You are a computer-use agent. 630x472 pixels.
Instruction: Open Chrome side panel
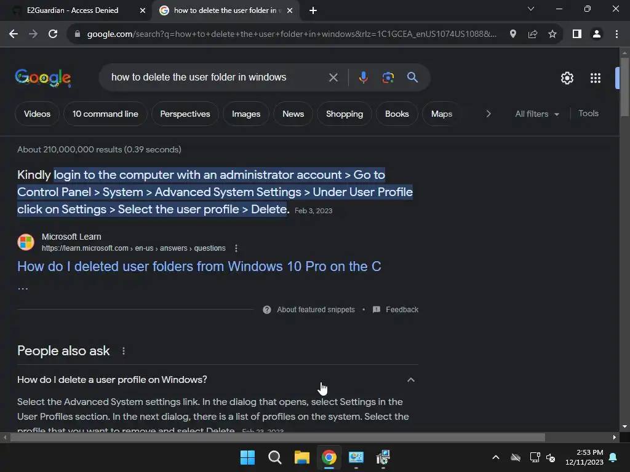click(x=577, y=34)
